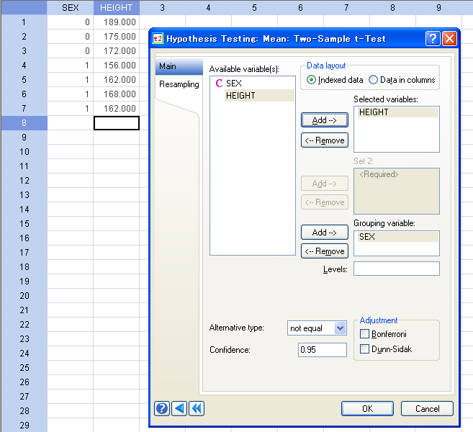Select the cell containing 175.000
Image resolution: width=473 pixels, height=432 pixels.
pos(117,37)
